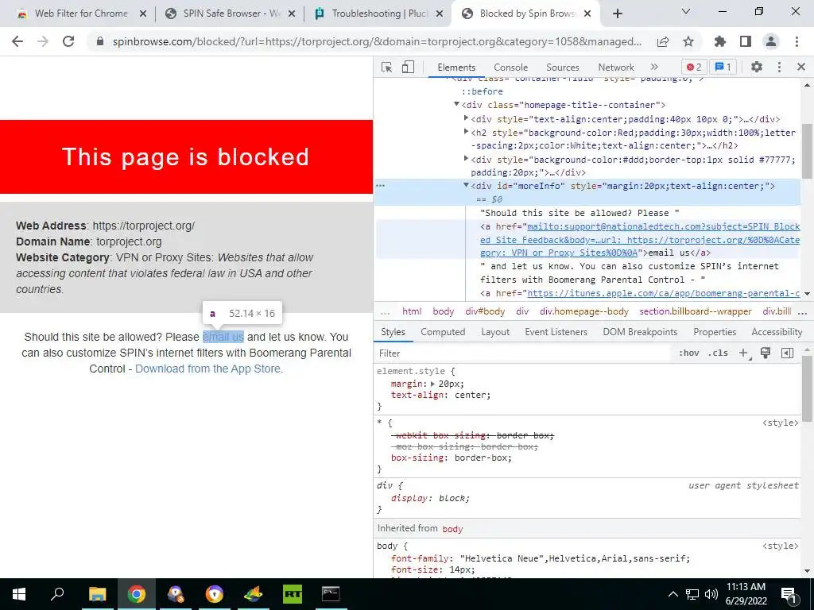The height and width of the screenshot is (610, 814).
Task: Select the html breadcrumb
Action: coord(412,311)
